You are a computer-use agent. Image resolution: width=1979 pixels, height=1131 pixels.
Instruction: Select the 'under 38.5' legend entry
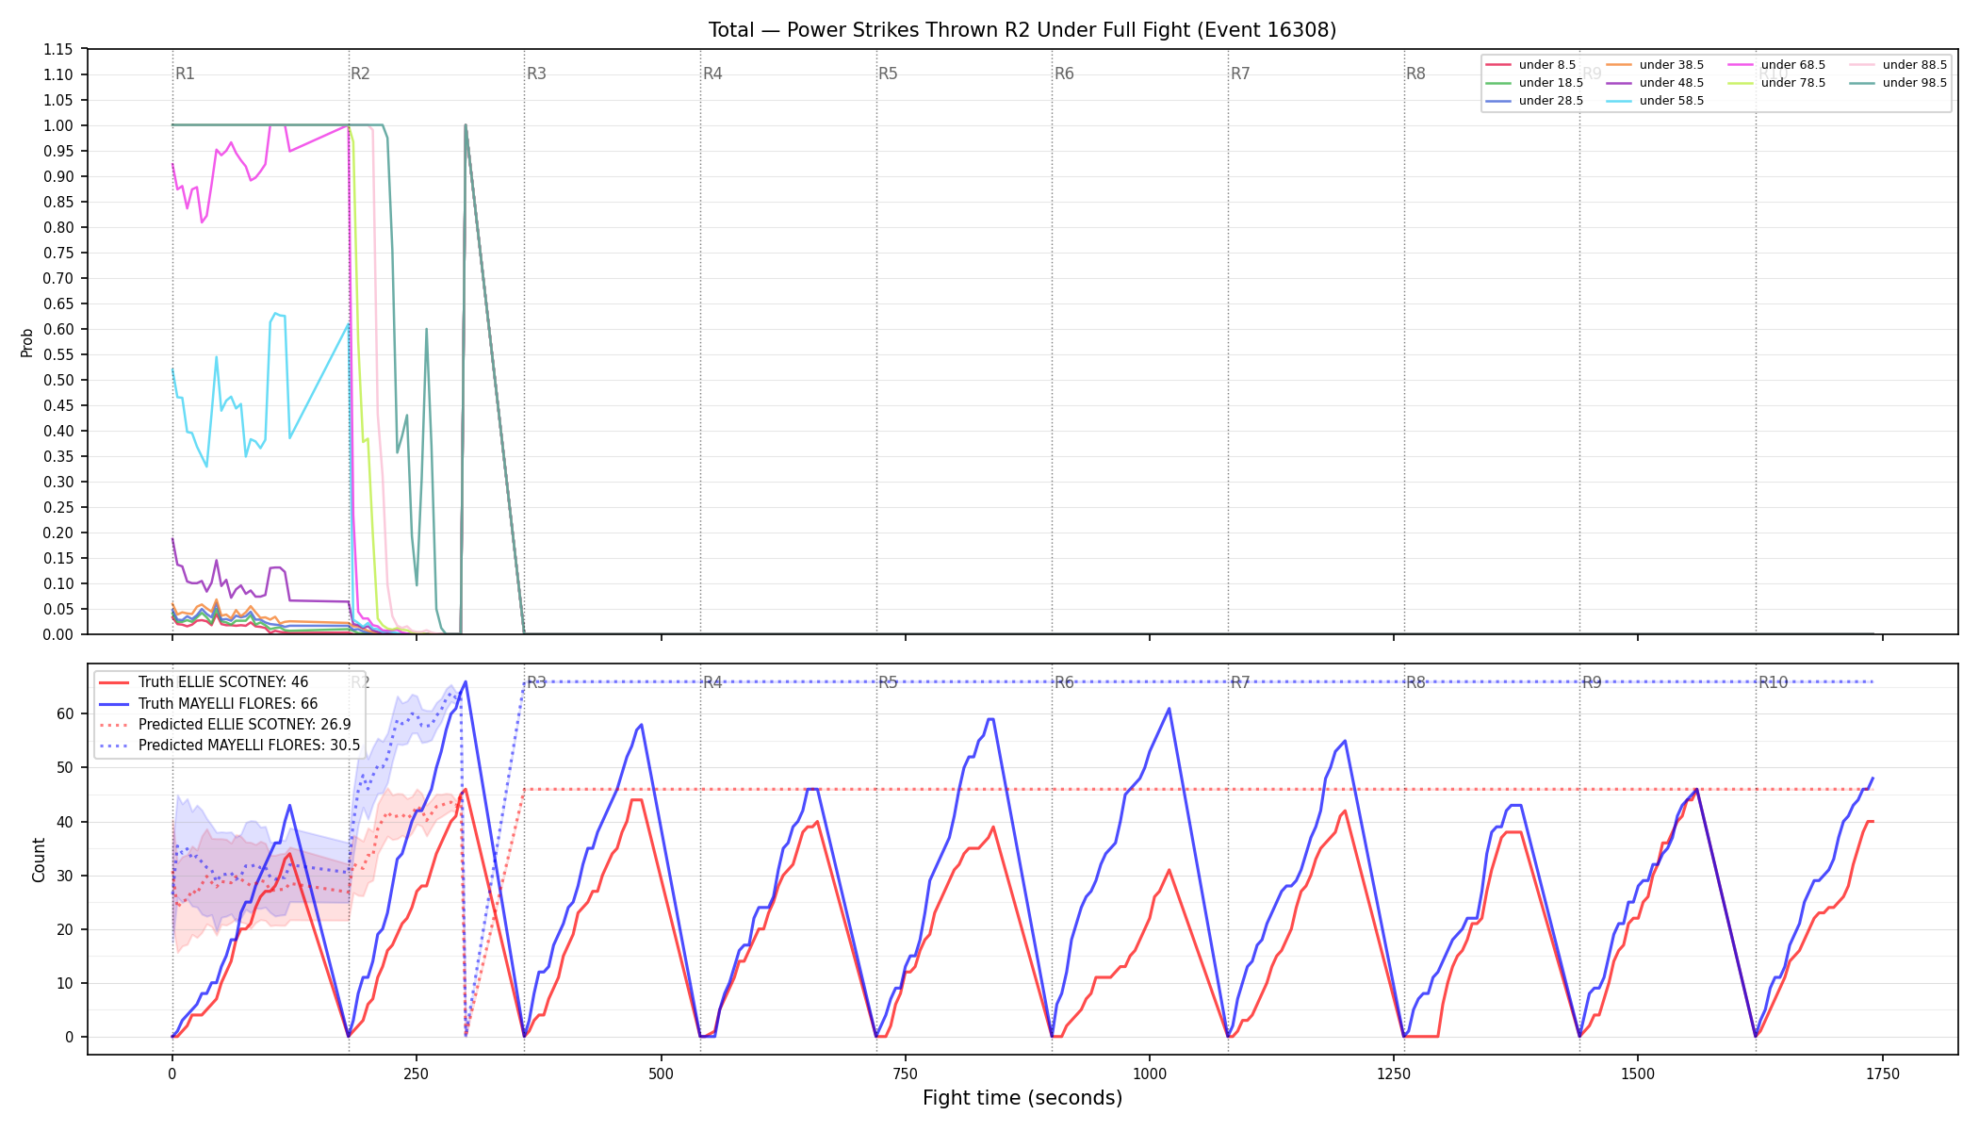tap(1655, 65)
